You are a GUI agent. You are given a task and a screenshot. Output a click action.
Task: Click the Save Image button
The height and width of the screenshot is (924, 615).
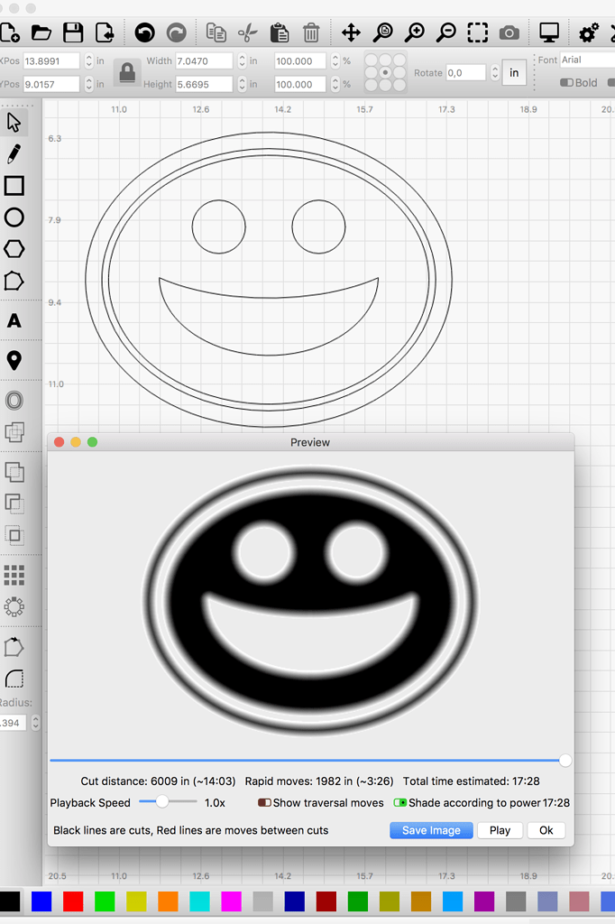pos(431,830)
